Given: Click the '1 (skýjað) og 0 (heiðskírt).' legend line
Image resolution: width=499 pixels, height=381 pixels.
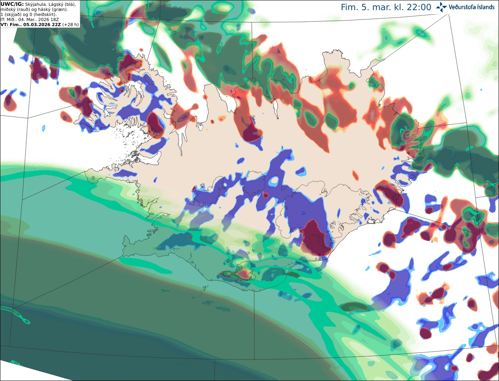Looking at the screenshot, I should [x=28, y=14].
